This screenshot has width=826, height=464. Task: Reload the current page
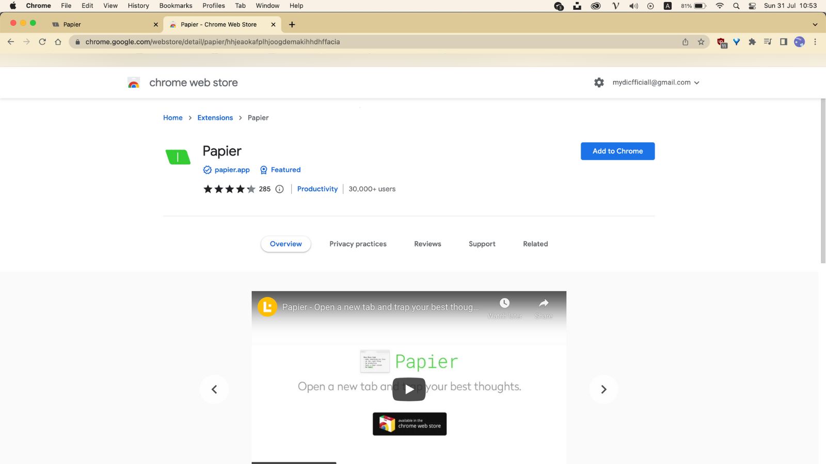click(42, 42)
